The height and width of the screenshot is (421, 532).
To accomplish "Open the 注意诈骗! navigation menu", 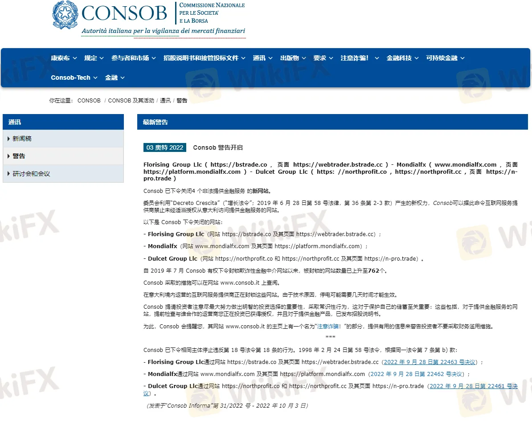I will click(355, 58).
